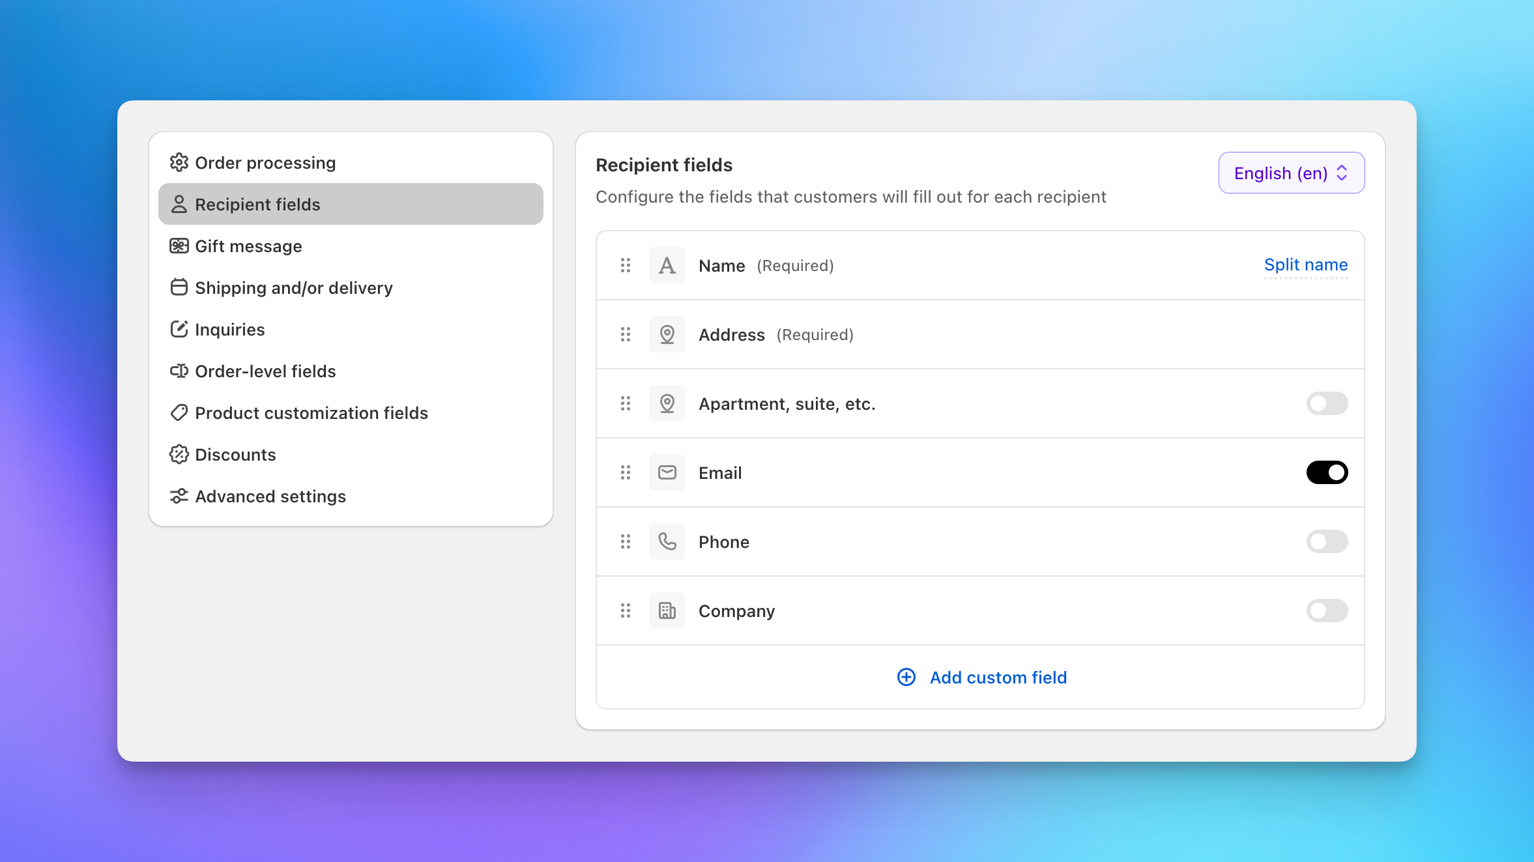Click the plus circle icon for custom field

click(906, 678)
